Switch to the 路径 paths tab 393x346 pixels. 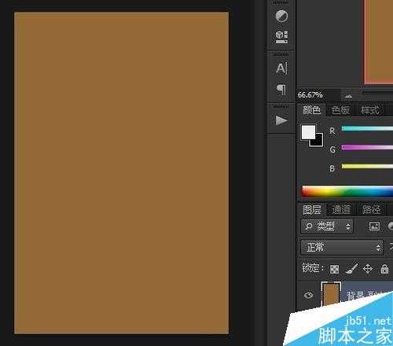click(371, 209)
